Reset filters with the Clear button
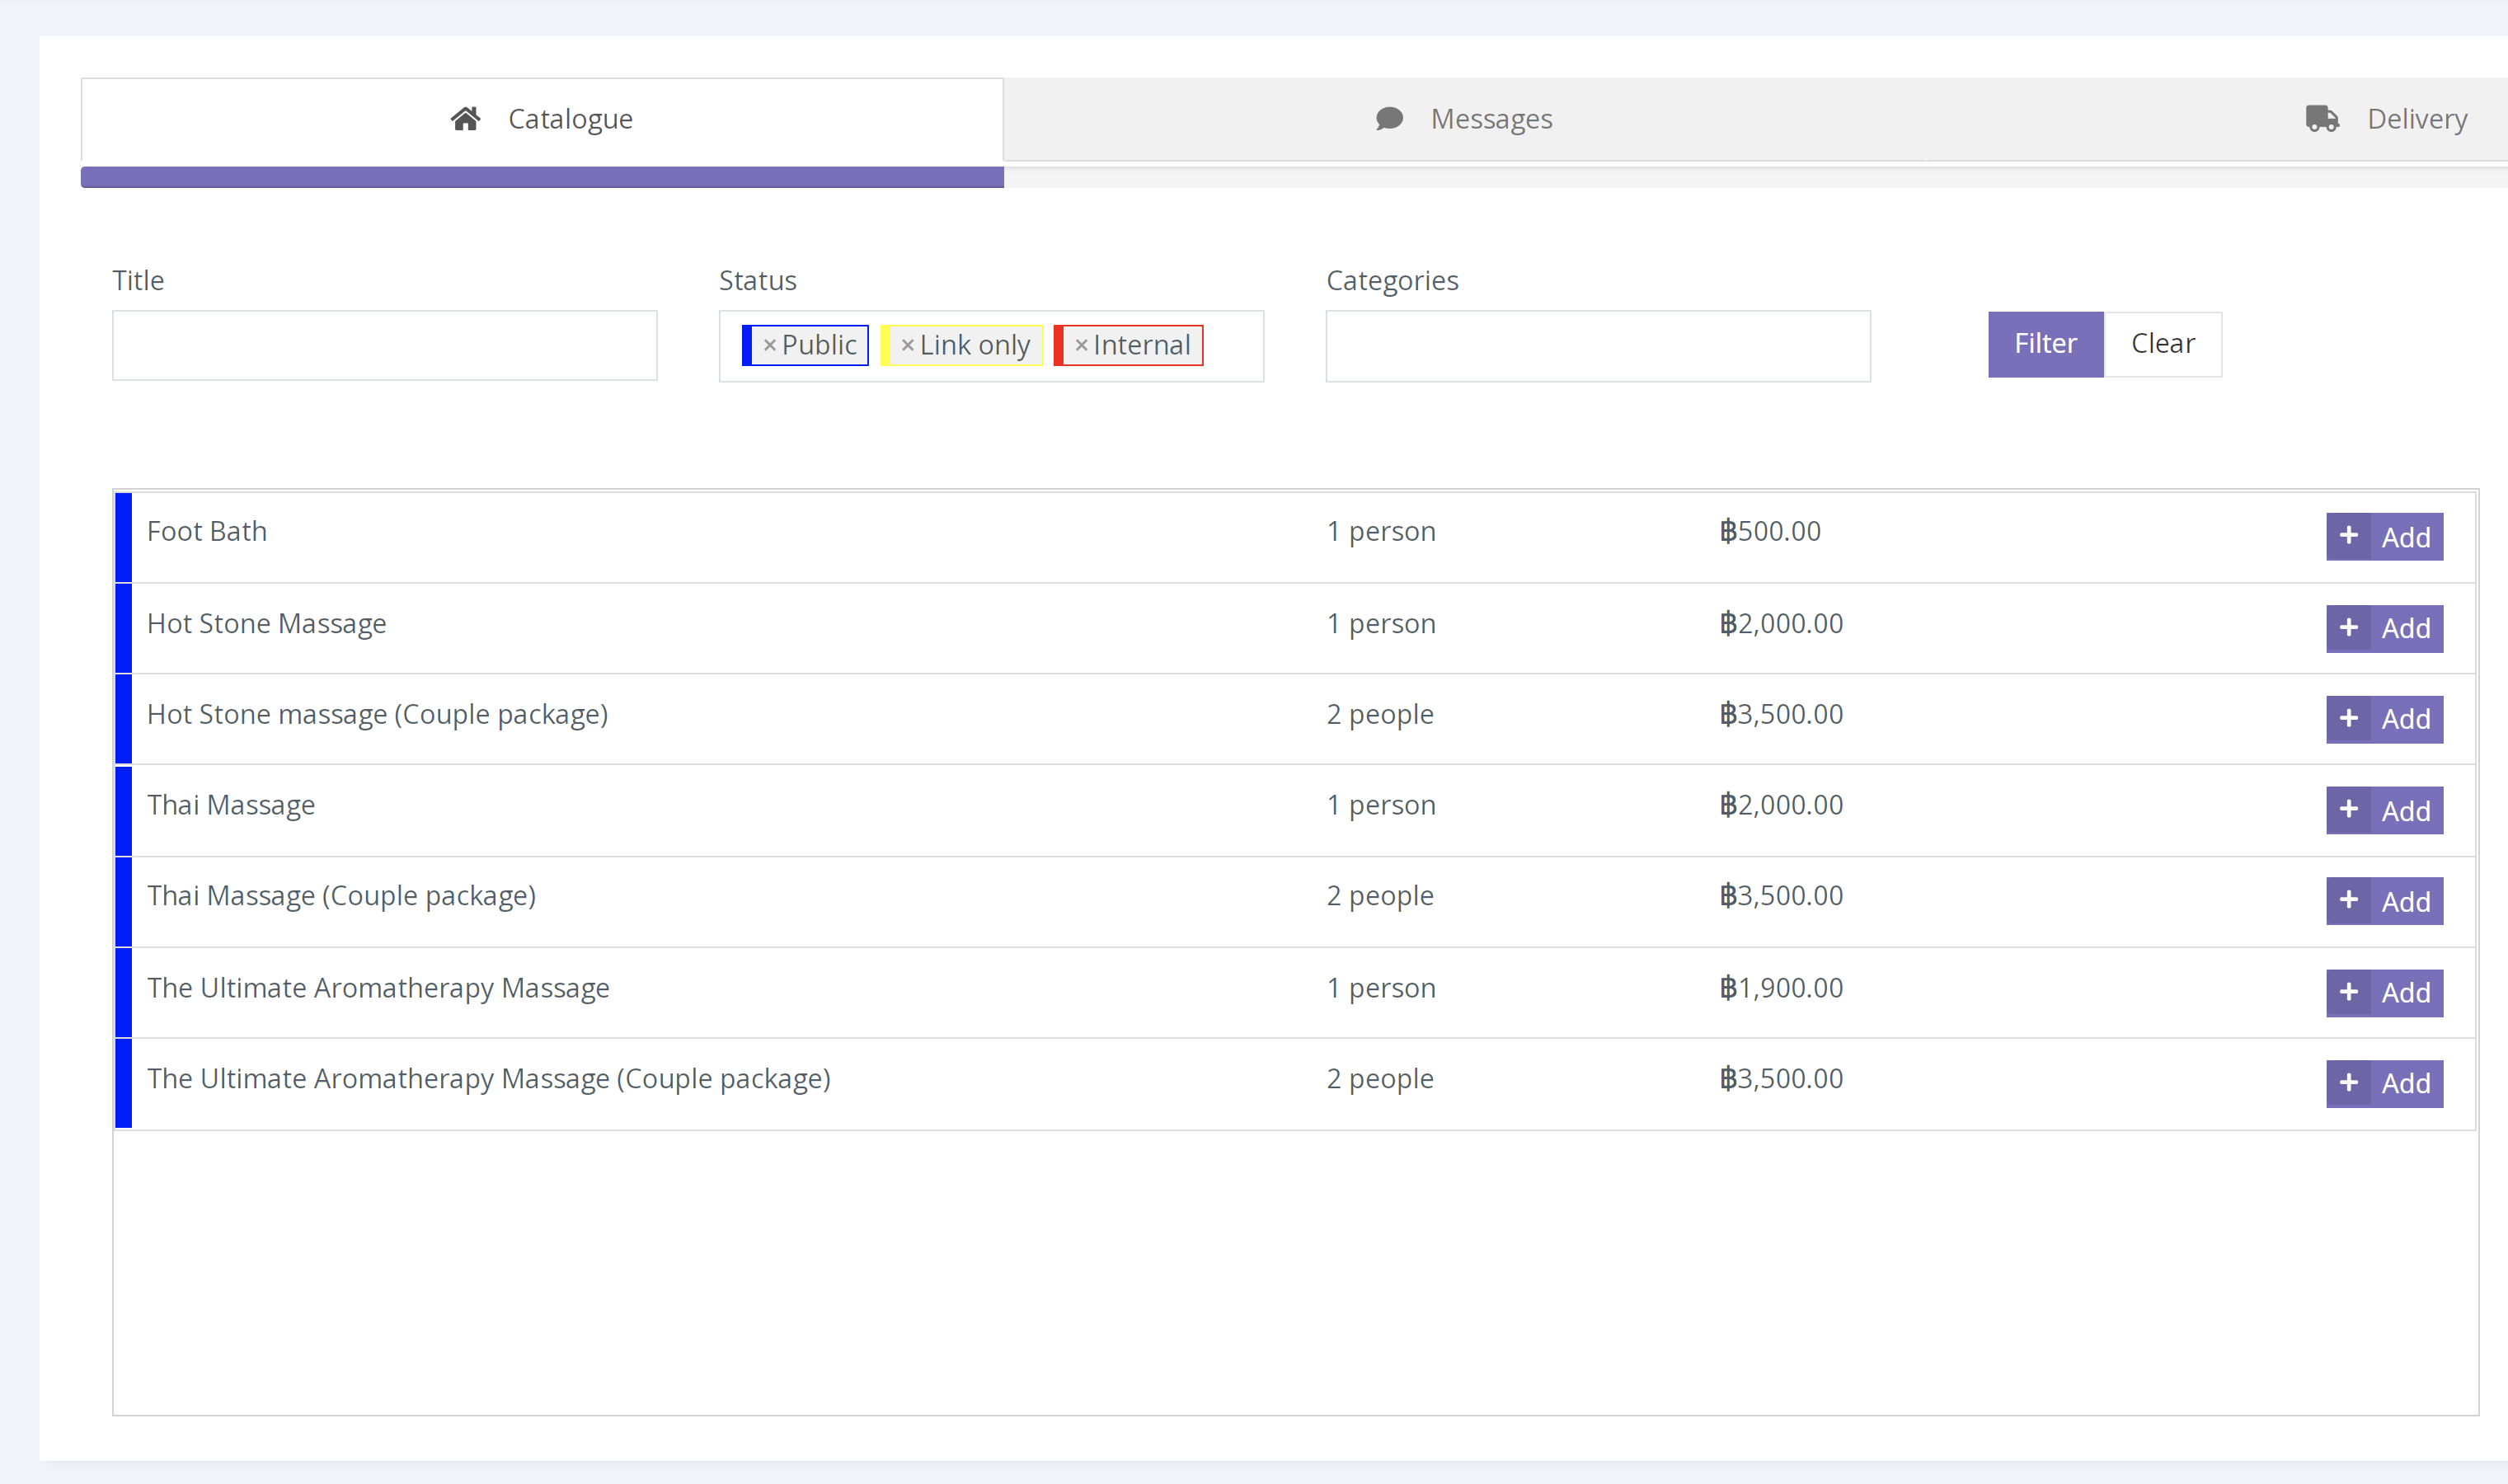The height and width of the screenshot is (1484, 2508). pyautogui.click(x=2163, y=344)
